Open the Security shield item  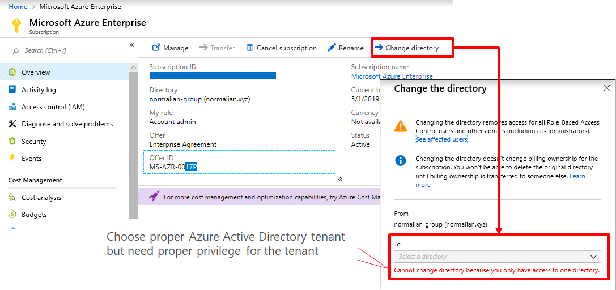33,142
